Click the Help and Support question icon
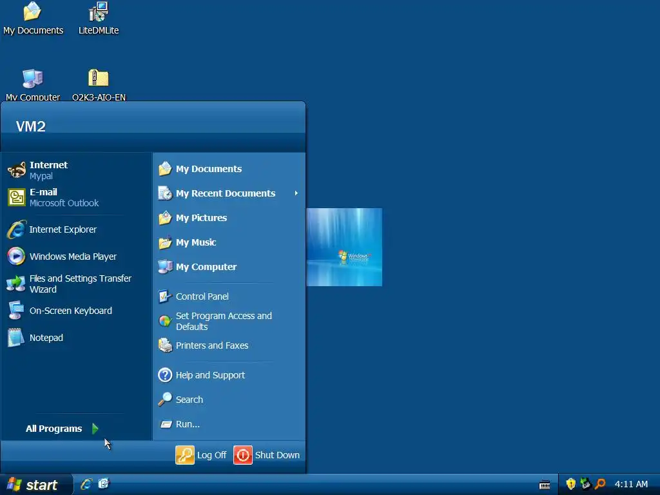 coord(165,375)
